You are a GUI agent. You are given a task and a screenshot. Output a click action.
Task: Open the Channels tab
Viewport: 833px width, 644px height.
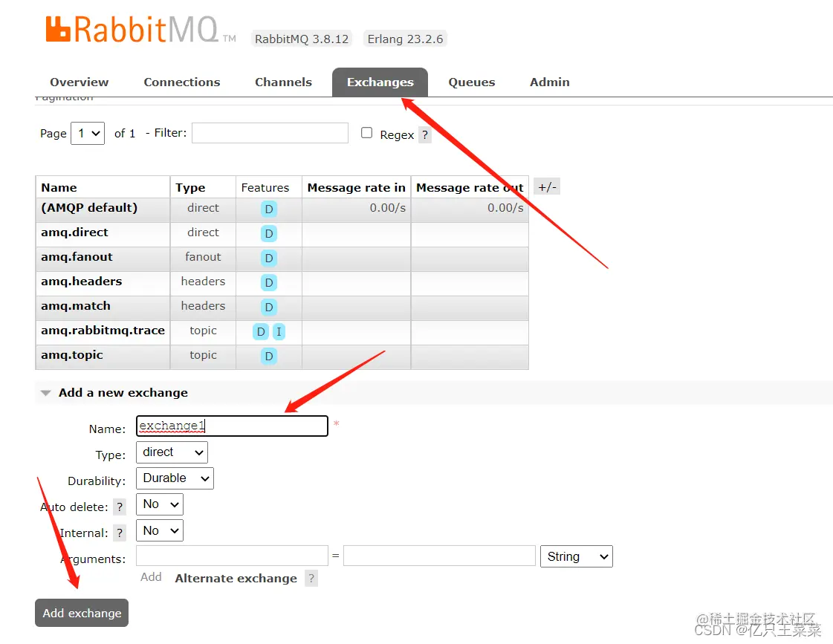click(x=283, y=82)
